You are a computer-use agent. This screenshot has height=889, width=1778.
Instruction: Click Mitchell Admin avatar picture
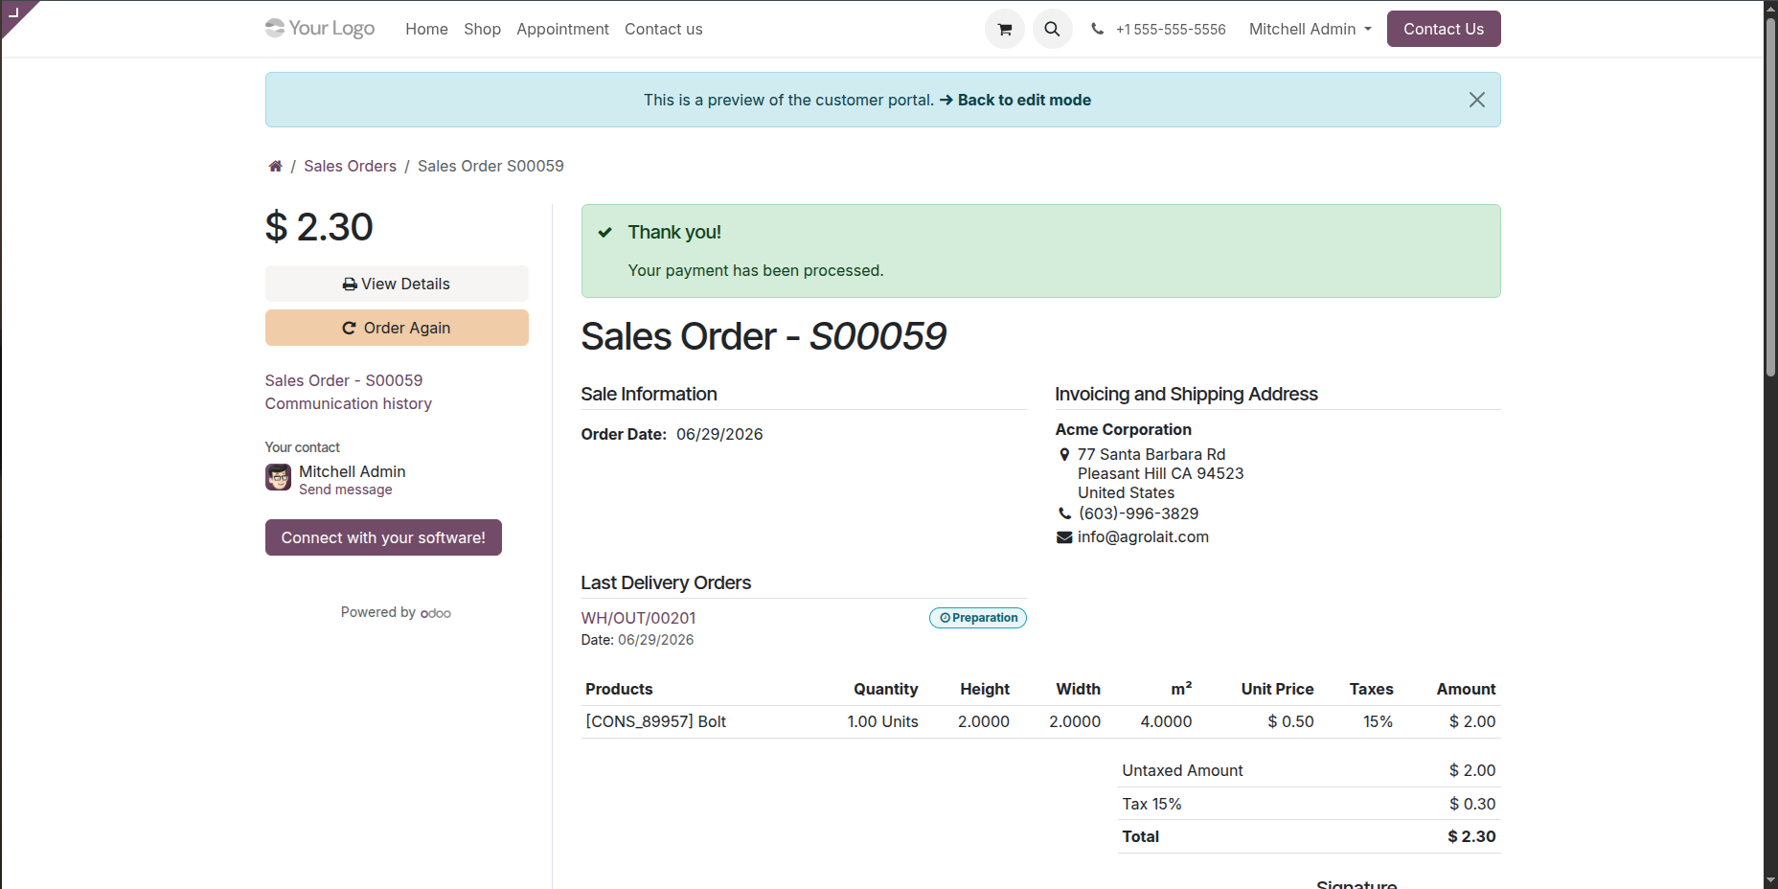click(x=278, y=477)
